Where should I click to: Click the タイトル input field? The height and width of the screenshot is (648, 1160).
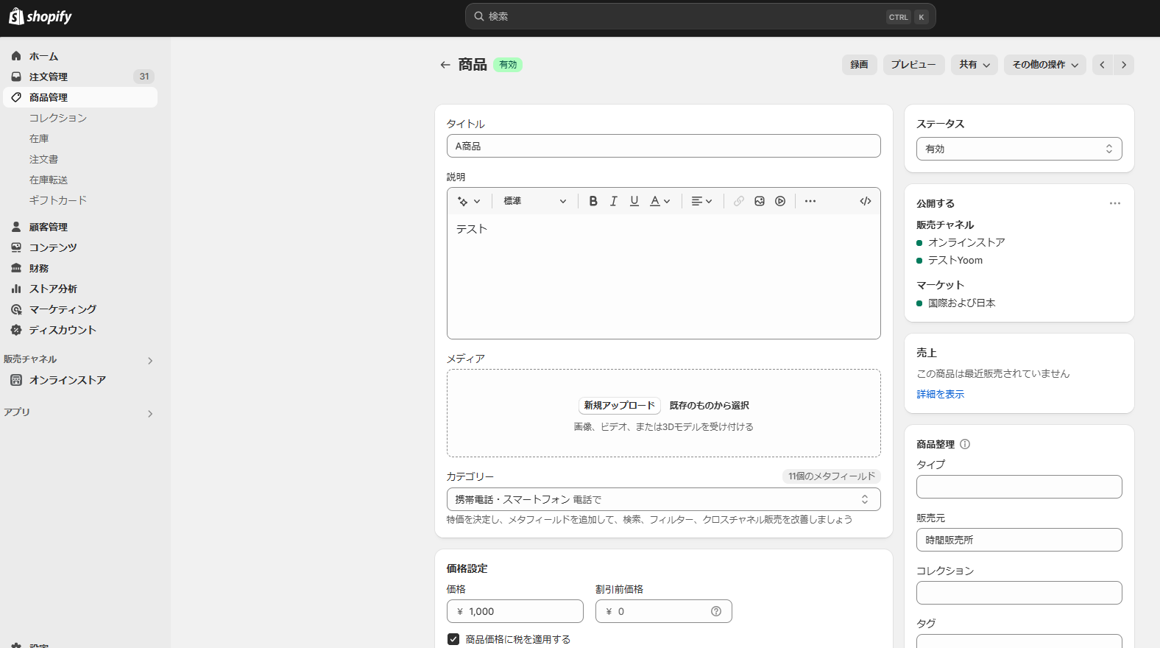point(663,146)
